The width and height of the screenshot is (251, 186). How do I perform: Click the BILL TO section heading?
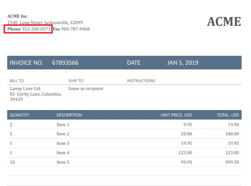17,81
